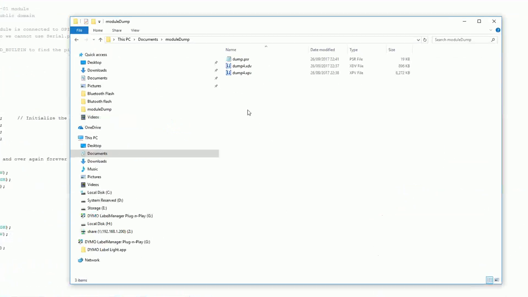Open the Help question mark icon
The width and height of the screenshot is (528, 297).
coord(498,30)
